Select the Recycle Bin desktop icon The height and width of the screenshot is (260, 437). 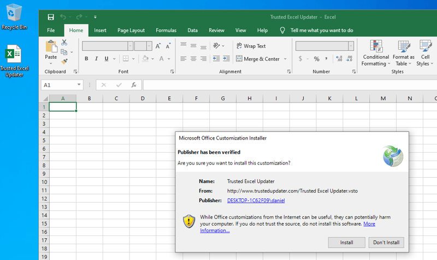tap(14, 17)
